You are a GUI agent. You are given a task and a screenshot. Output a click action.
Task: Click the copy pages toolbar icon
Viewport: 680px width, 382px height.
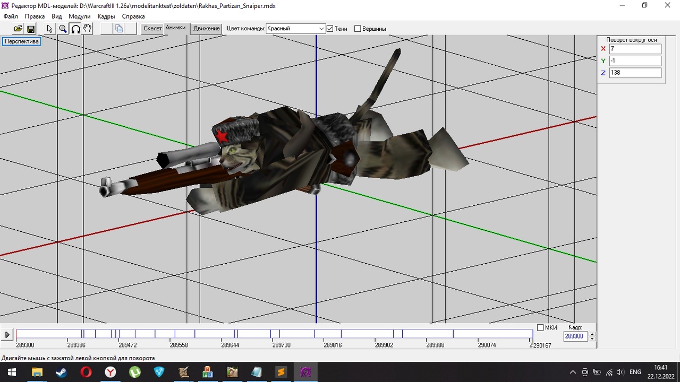119,29
